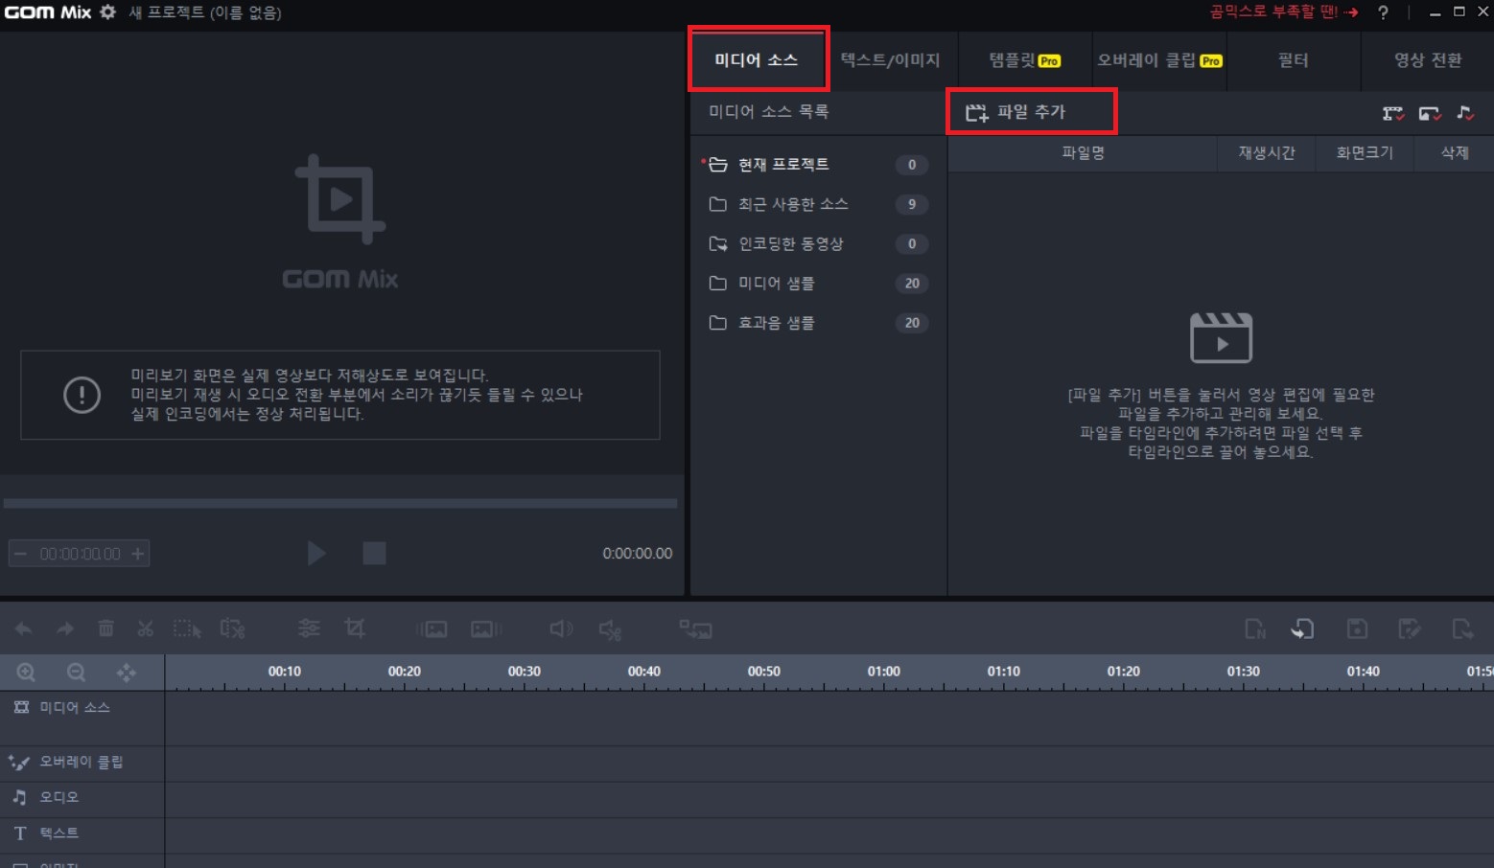Click the save-as pencil floppy icon
This screenshot has height=868, width=1494.
tap(1410, 628)
